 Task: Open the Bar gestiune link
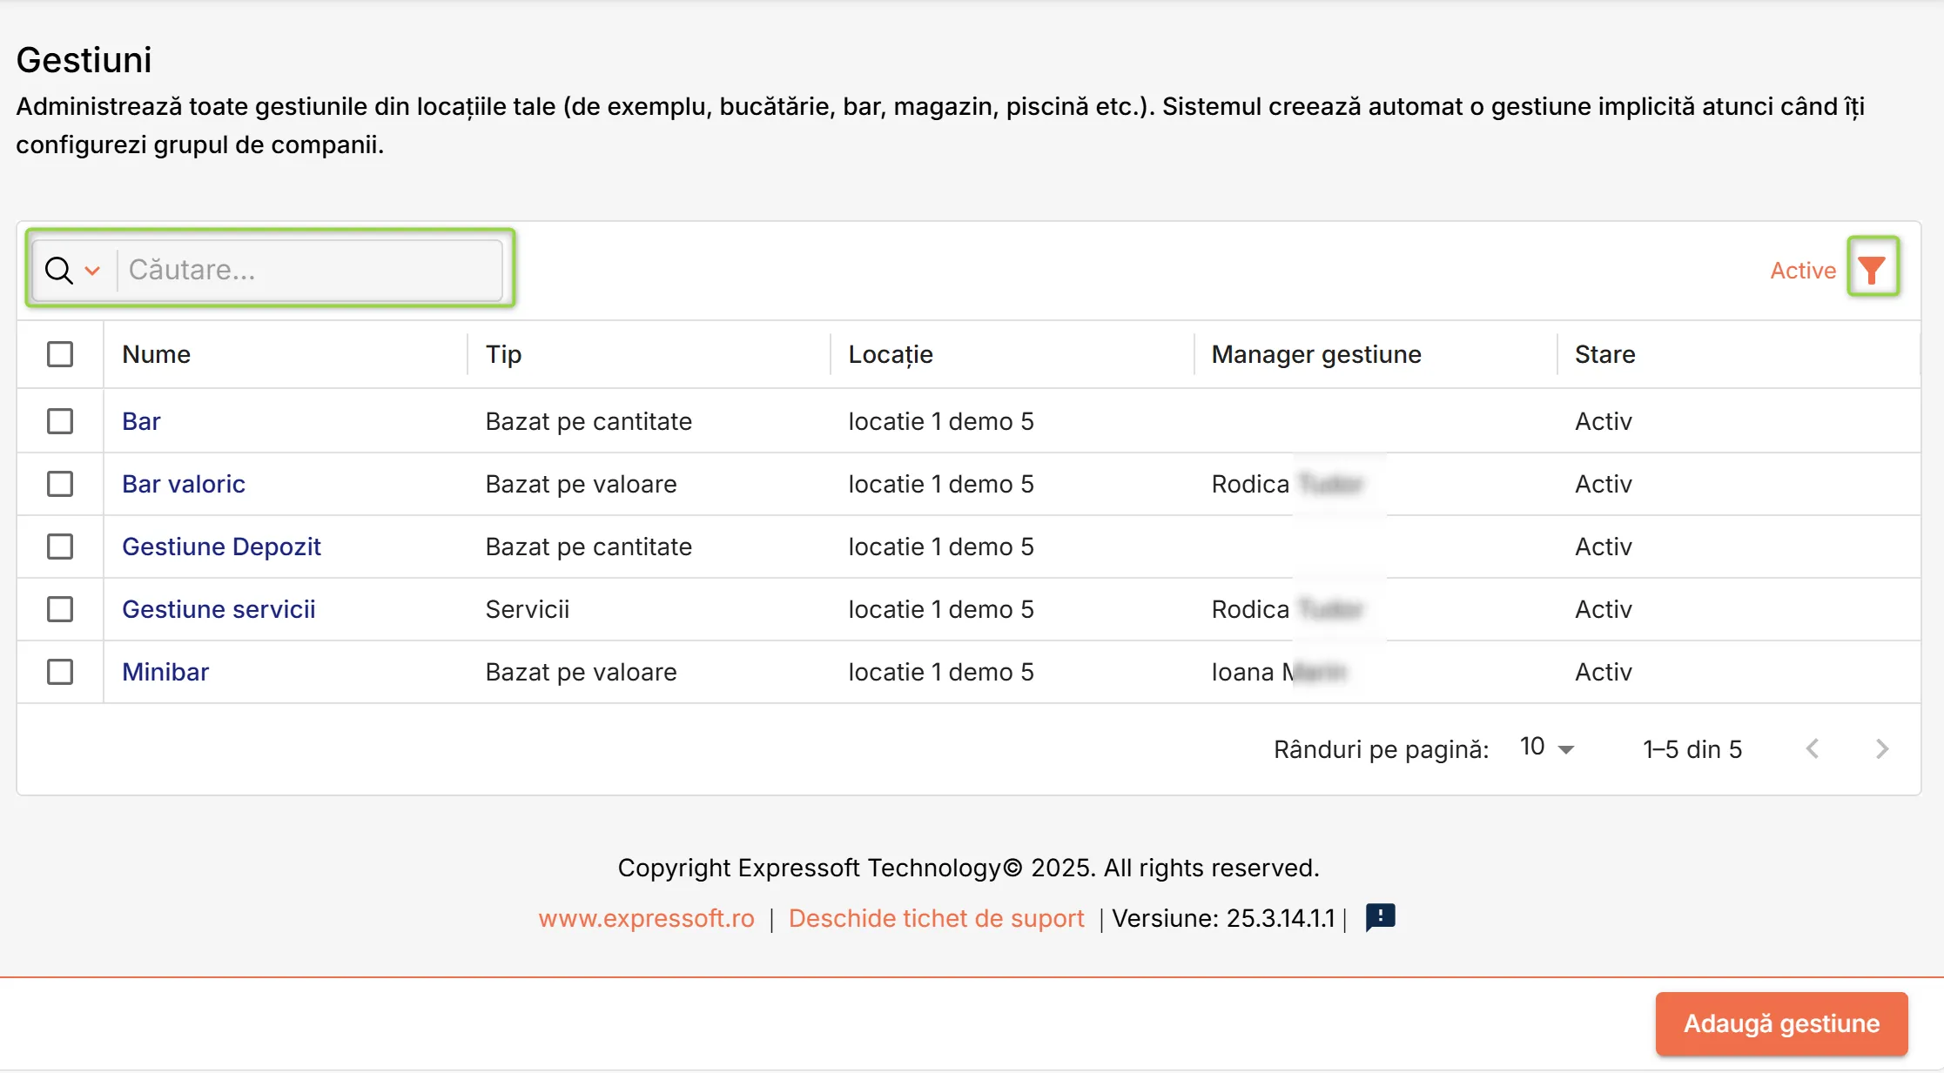tap(141, 421)
